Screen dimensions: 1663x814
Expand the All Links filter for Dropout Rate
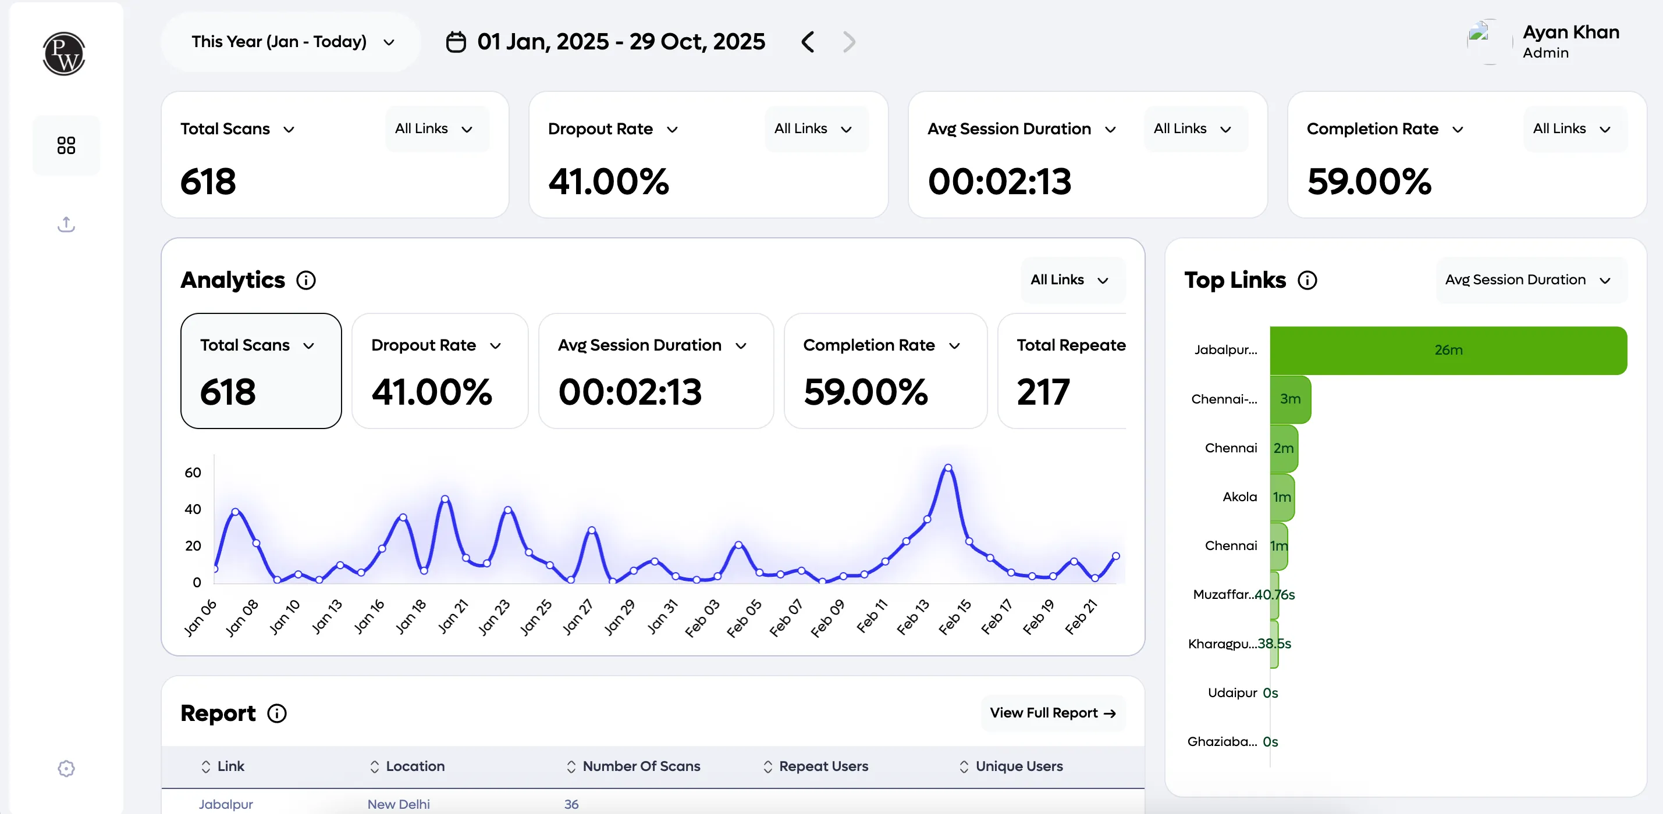pyautogui.click(x=815, y=128)
